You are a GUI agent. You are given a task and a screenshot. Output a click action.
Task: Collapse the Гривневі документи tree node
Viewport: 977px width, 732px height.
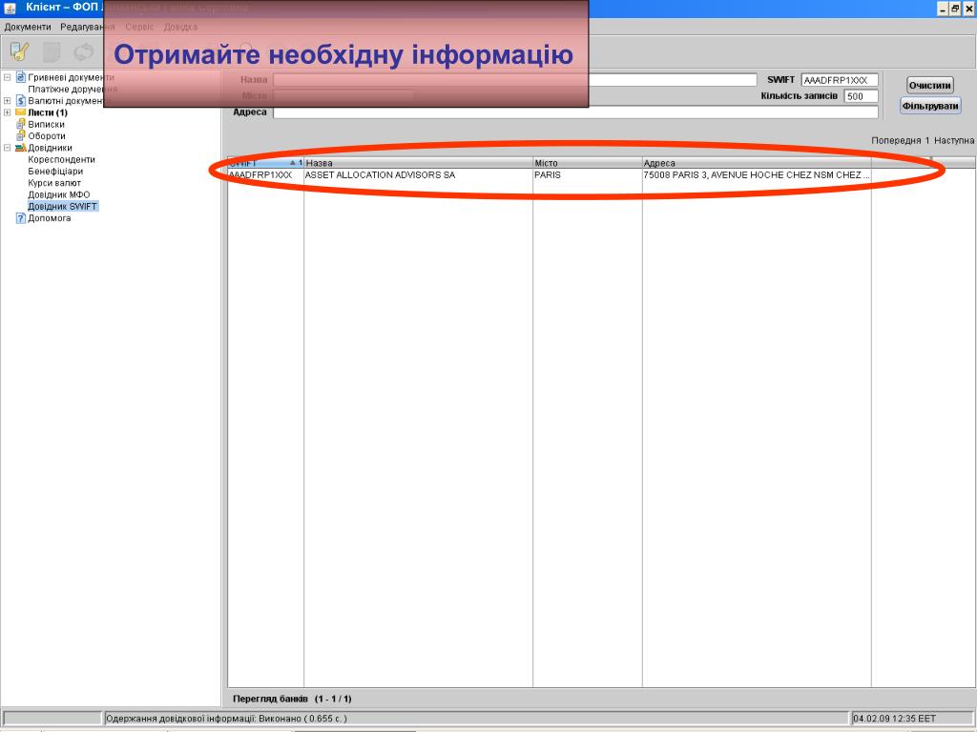pos(7,77)
